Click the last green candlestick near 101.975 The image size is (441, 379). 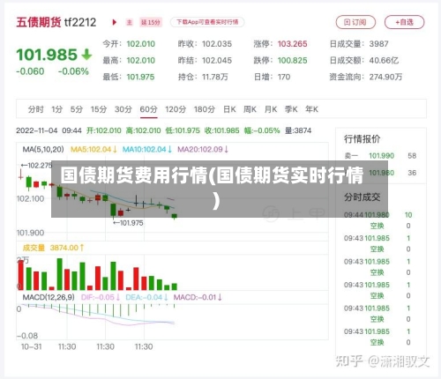click(x=175, y=216)
